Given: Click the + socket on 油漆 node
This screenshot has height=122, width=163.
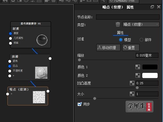Looking at the screenshot, I should click(10, 76).
